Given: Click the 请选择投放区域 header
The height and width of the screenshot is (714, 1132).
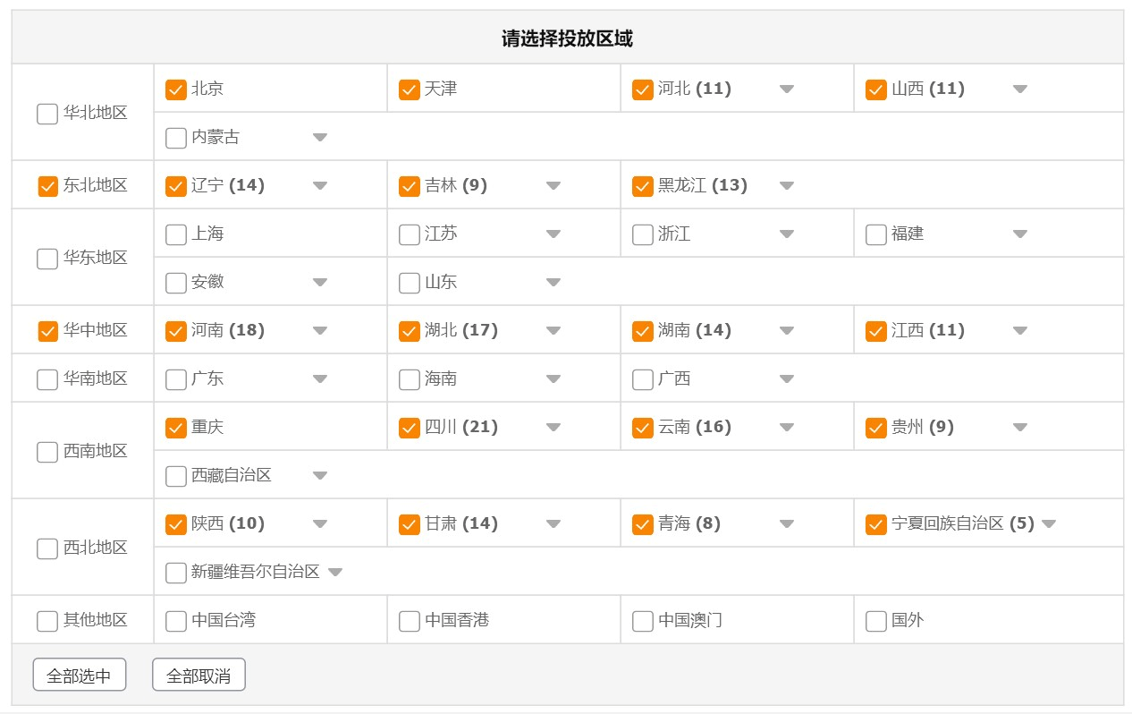Looking at the screenshot, I should tap(567, 38).
